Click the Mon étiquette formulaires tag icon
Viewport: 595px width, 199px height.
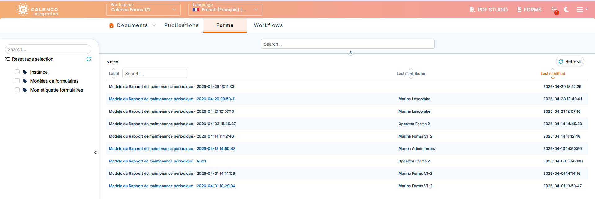25,90
